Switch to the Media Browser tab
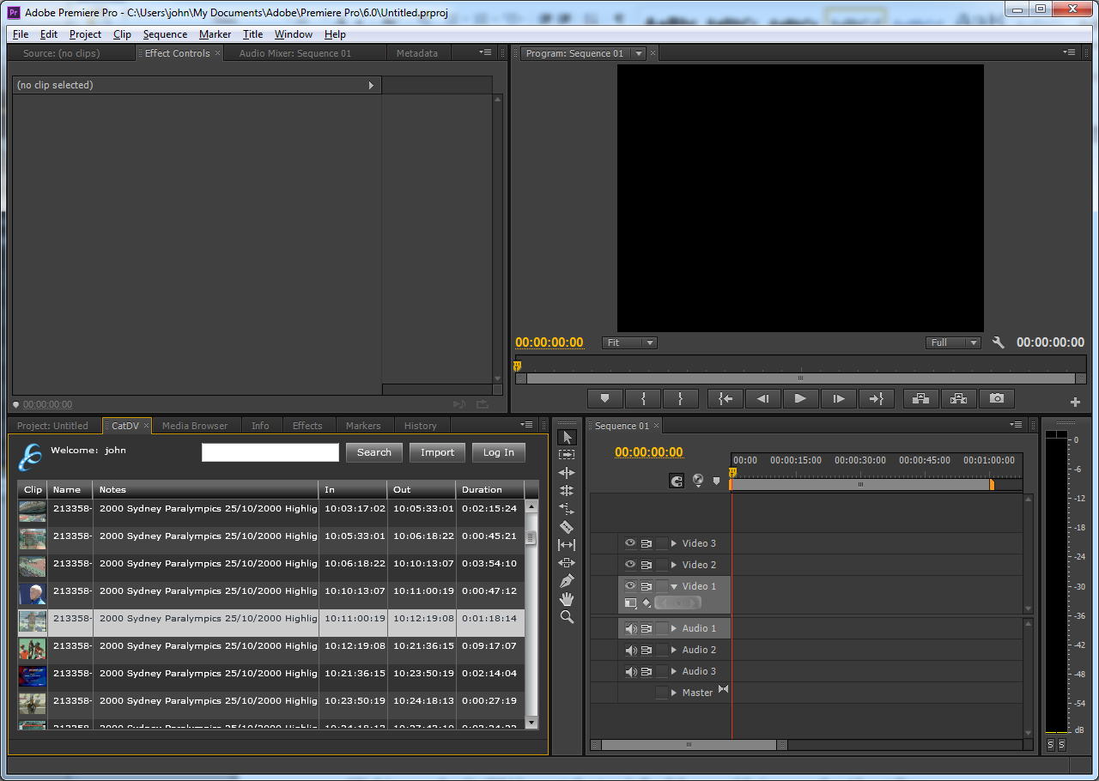This screenshot has height=781, width=1099. [x=195, y=426]
